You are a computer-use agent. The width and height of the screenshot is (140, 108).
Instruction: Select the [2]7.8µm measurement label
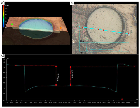point(58,77)
